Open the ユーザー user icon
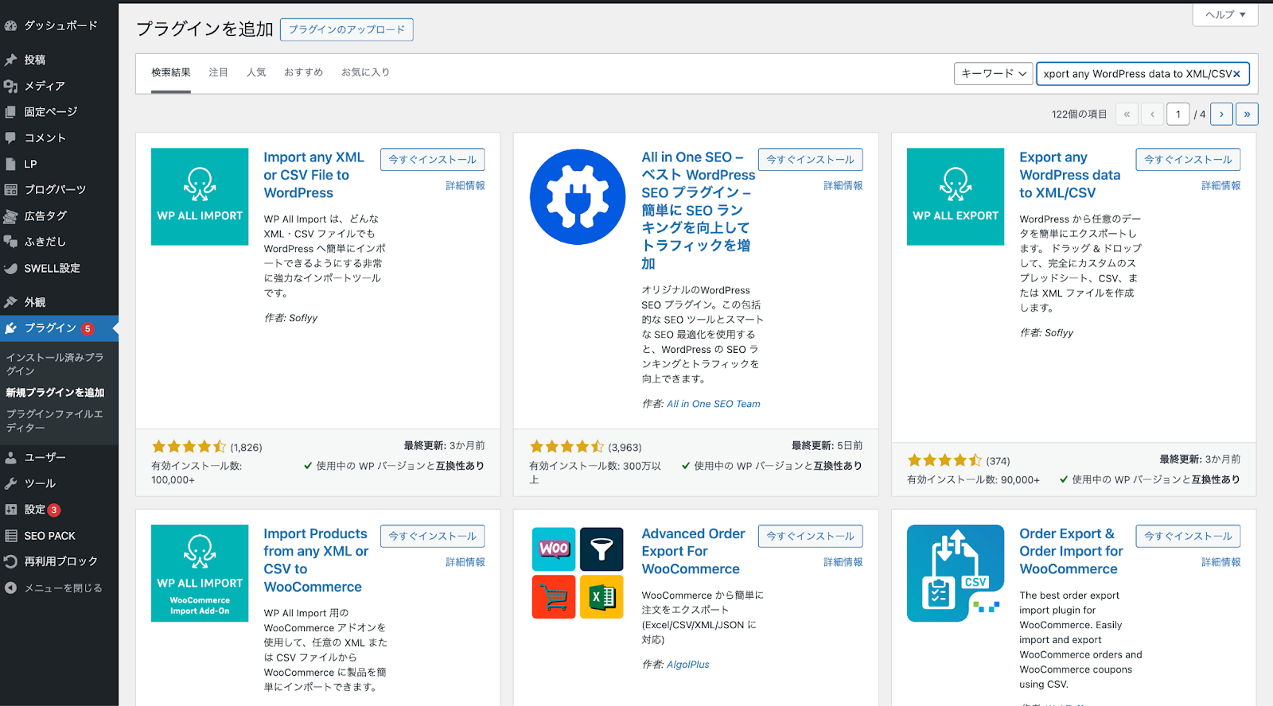The height and width of the screenshot is (706, 1273). 10,457
